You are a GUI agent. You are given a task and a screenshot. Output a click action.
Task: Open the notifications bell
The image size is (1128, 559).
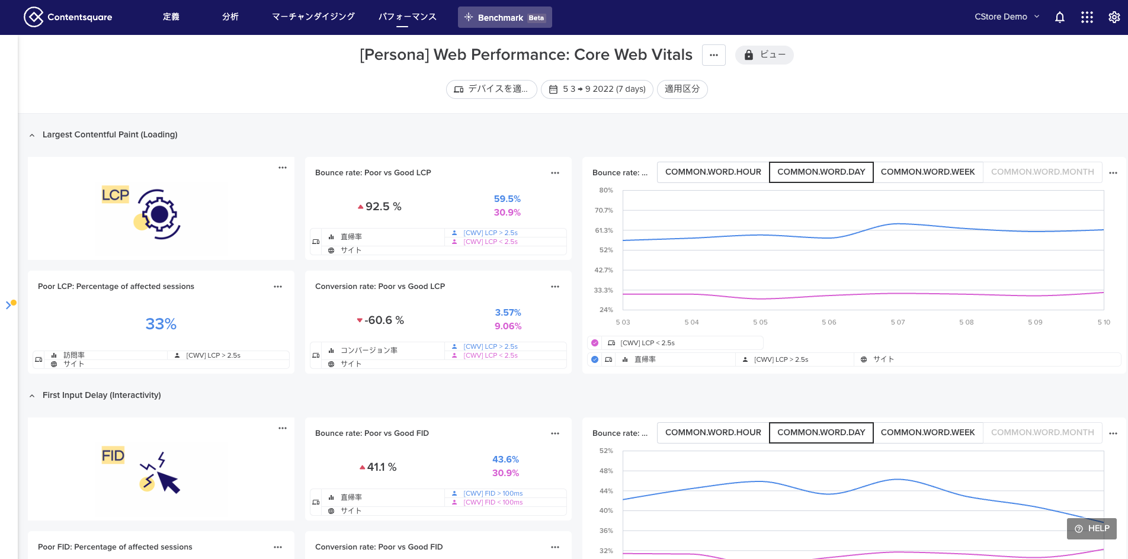click(1060, 17)
